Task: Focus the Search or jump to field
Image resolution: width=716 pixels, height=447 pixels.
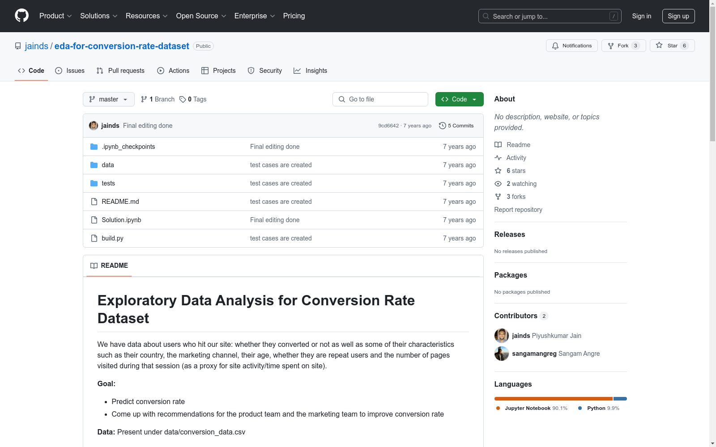Action: click(550, 16)
